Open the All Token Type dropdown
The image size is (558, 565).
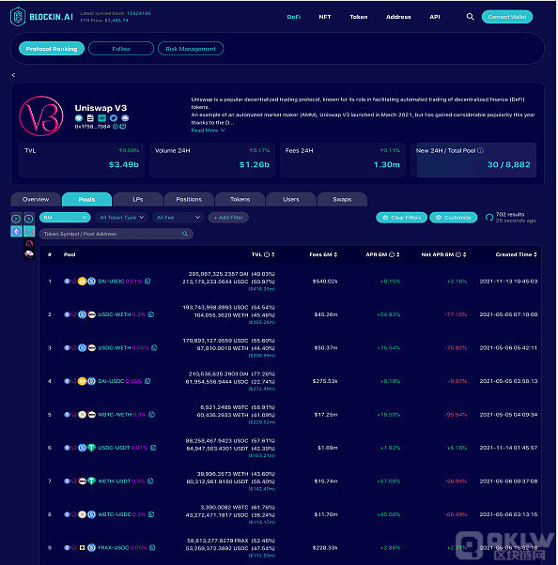(x=122, y=218)
